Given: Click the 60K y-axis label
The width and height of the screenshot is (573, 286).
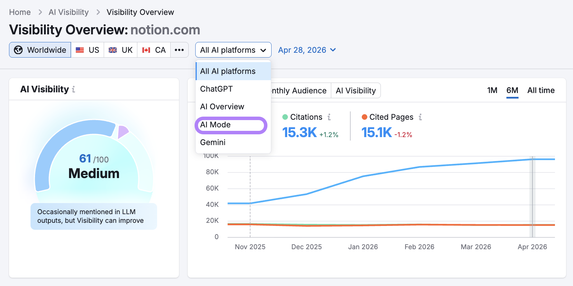Looking at the screenshot, I should click(x=212, y=188).
